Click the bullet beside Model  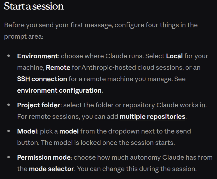[9, 131]
